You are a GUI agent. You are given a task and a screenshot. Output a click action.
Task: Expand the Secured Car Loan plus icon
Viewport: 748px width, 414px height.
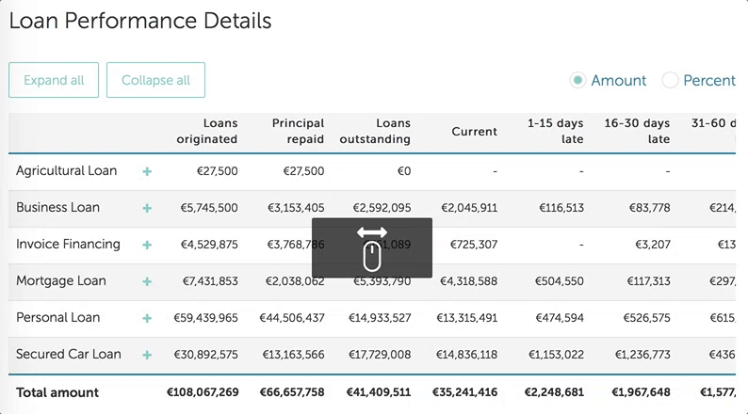click(147, 355)
